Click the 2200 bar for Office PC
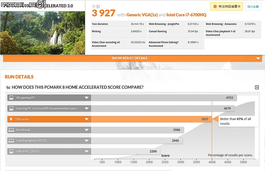Screen dimensions: 265x171 (126, 151)
